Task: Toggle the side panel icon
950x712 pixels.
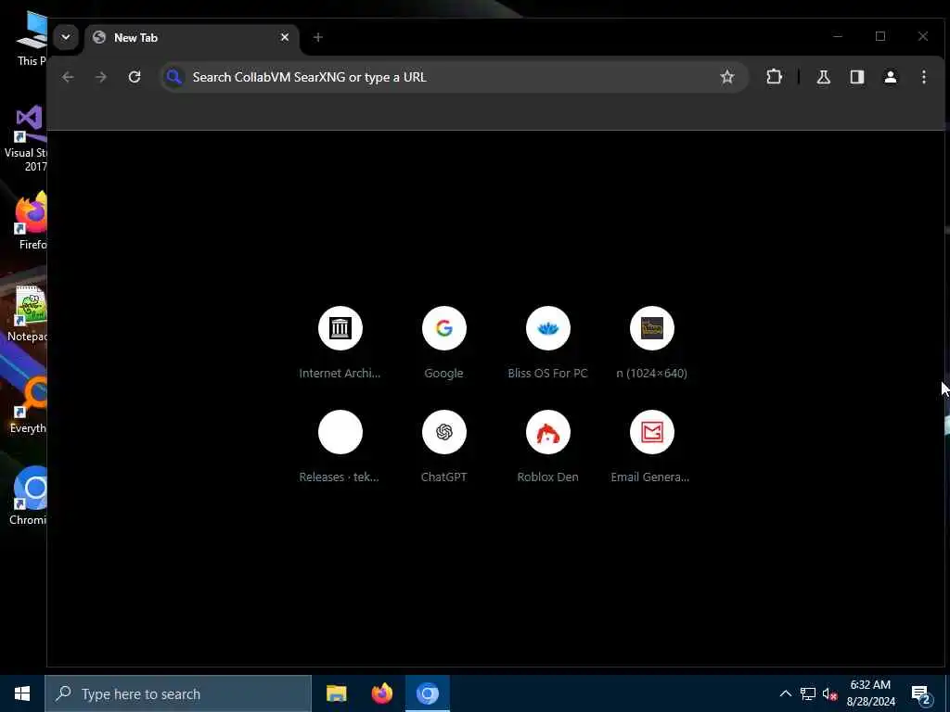Action: [856, 77]
